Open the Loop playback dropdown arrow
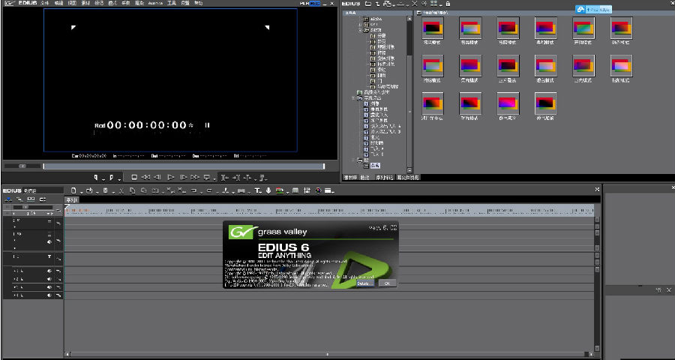This screenshot has height=360, width=675. pyautogui.click(x=213, y=178)
